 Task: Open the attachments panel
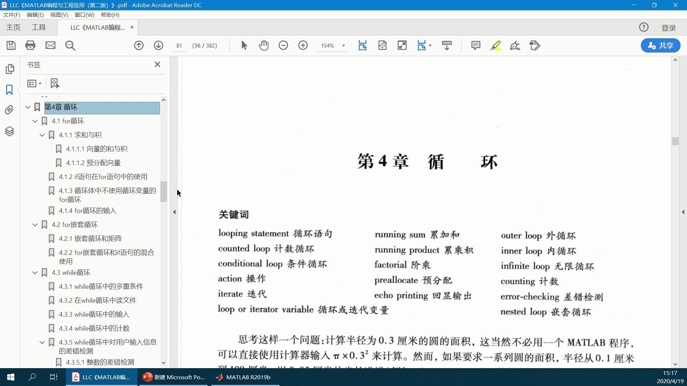point(9,110)
